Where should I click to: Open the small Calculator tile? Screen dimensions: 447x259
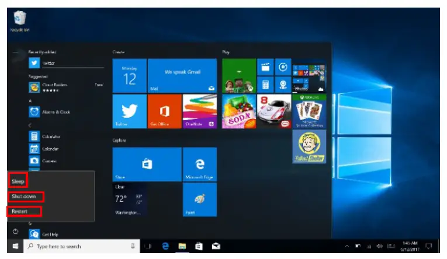tap(265, 85)
